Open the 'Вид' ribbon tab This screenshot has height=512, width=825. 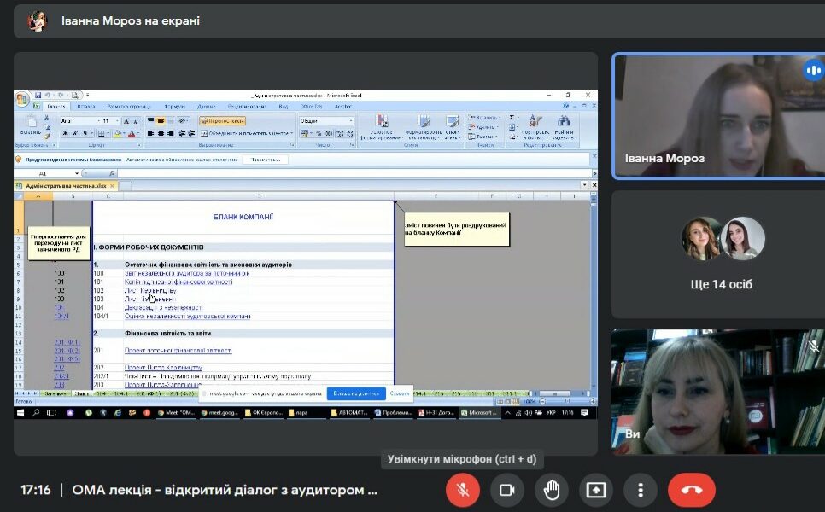(x=284, y=106)
